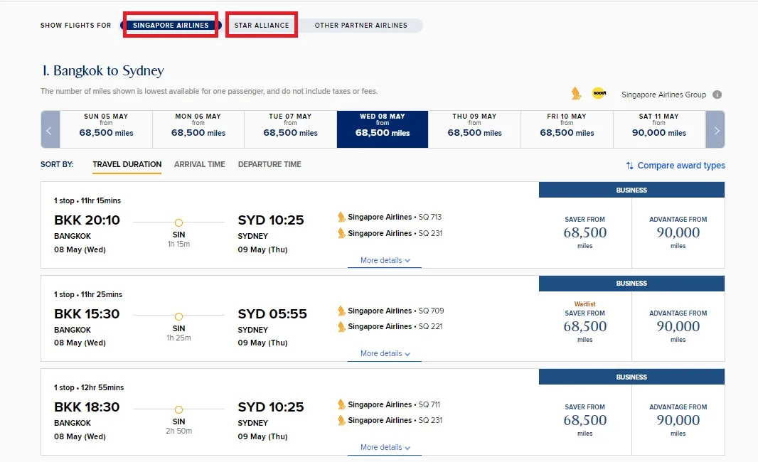The height and width of the screenshot is (462, 758).
Task: Click the airline logo beside SQ 713
Action: click(341, 217)
